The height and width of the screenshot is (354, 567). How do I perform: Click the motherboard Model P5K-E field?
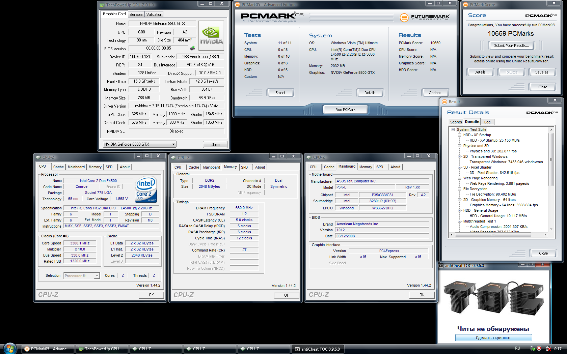click(x=365, y=187)
